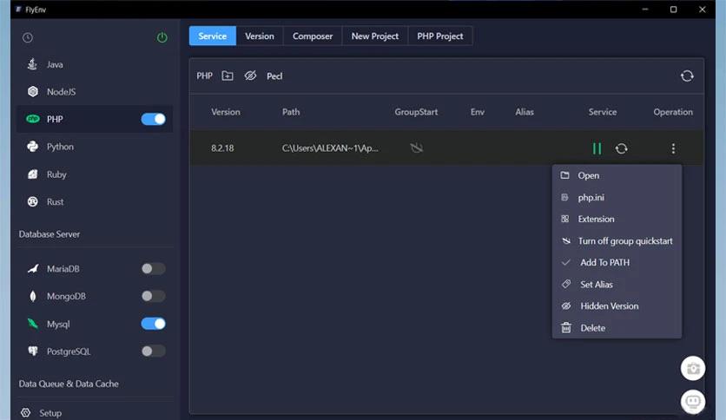Pause the PHP 8.2.18 service
726x420 pixels.
pyautogui.click(x=597, y=148)
